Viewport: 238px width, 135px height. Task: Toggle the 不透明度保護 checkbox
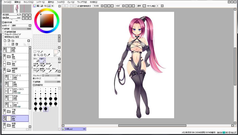click(x=3, y=32)
